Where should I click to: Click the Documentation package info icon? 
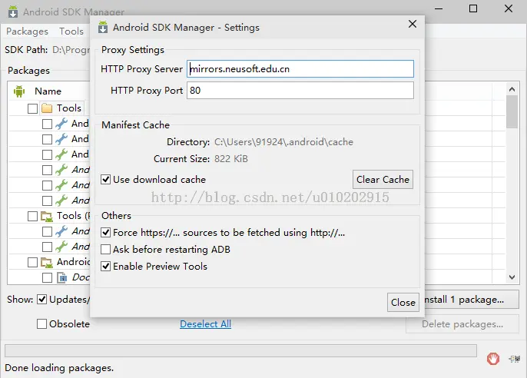[61, 277]
